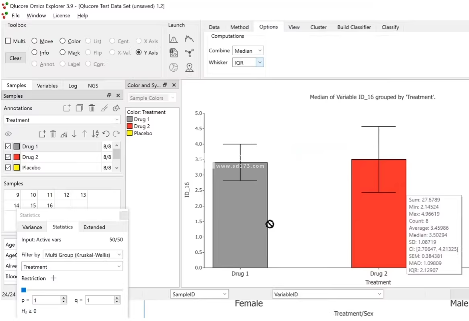Toggle the eye visibility icon

pyautogui.click(x=8, y=134)
